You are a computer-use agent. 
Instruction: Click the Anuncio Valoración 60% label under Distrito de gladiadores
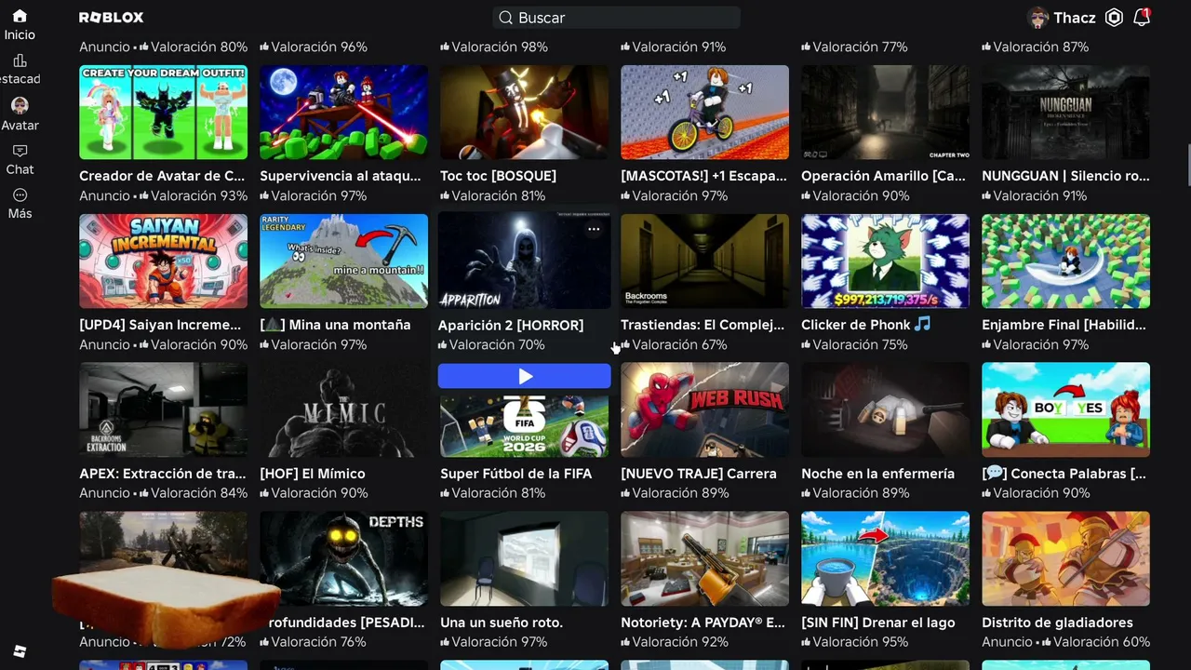1066,642
